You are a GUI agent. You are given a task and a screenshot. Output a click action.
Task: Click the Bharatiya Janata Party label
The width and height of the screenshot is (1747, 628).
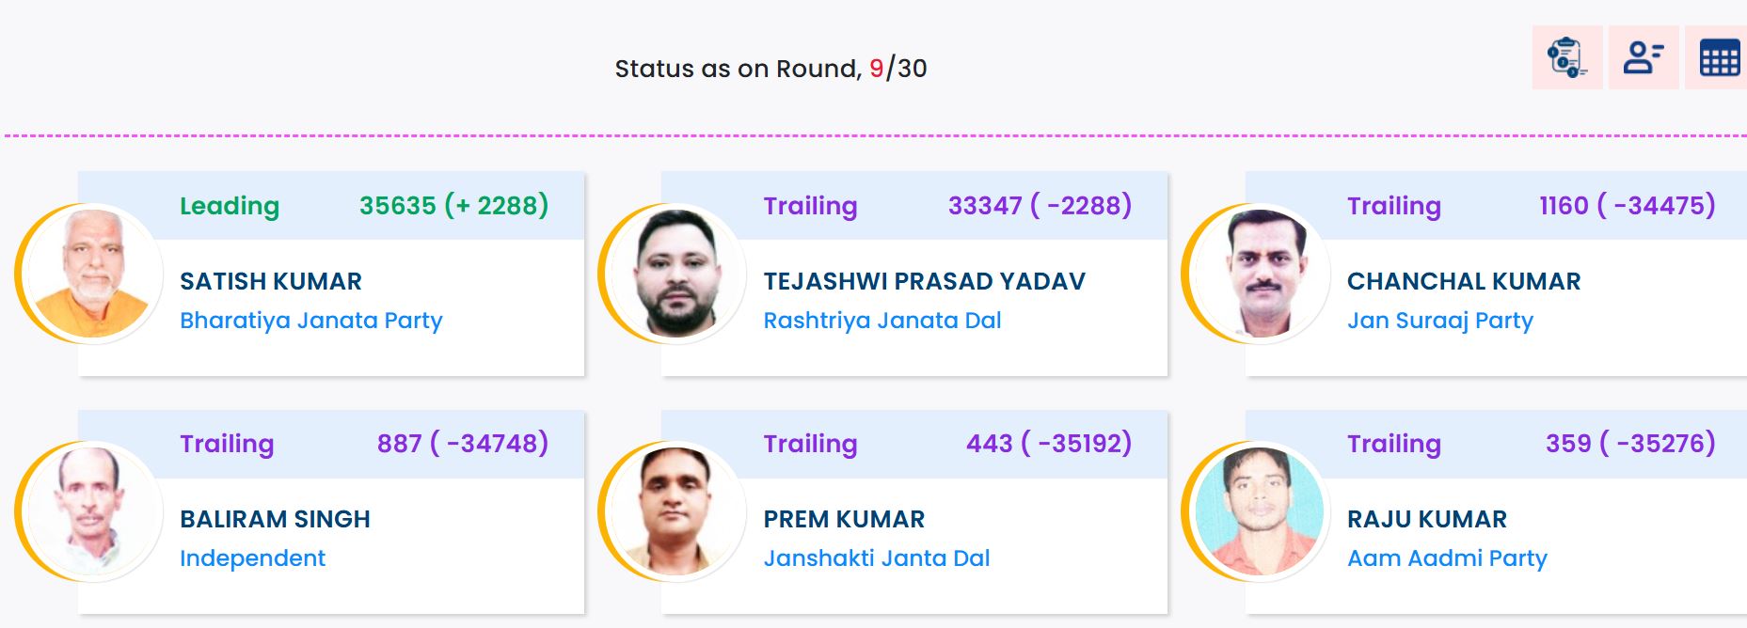coord(310,321)
